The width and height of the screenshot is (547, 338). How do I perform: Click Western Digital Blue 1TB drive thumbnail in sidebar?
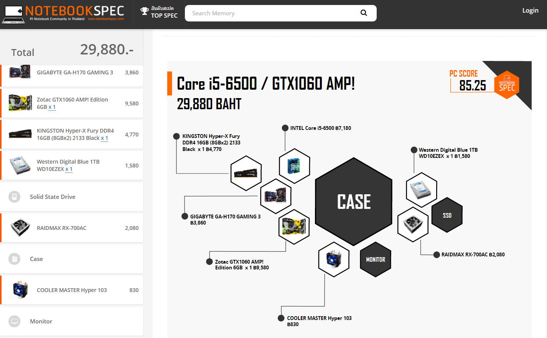pyautogui.click(x=20, y=165)
